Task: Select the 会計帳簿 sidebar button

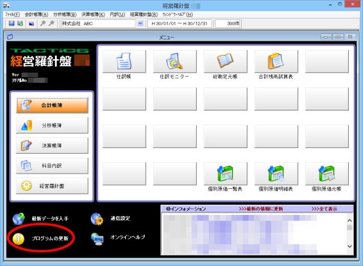Action: [x=52, y=105]
